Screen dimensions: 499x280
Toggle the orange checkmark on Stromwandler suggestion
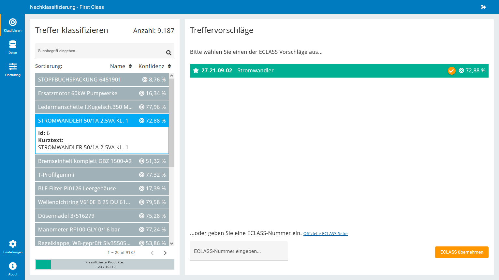(x=451, y=71)
